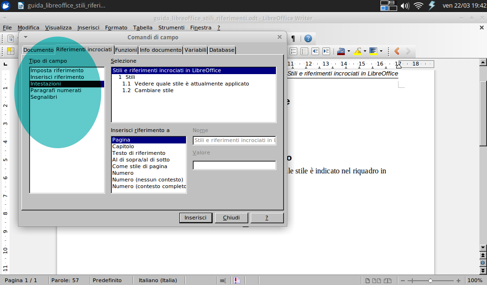487x285 pixels.
Task: Switch to the Documento tab
Action: tap(38, 50)
